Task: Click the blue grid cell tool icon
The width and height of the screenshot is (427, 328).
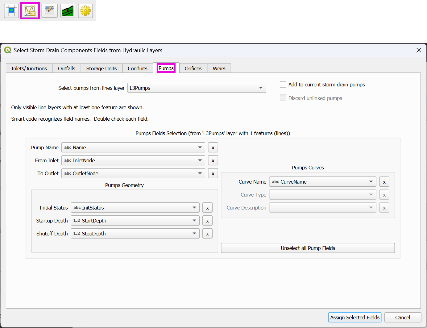Action: tap(11, 11)
